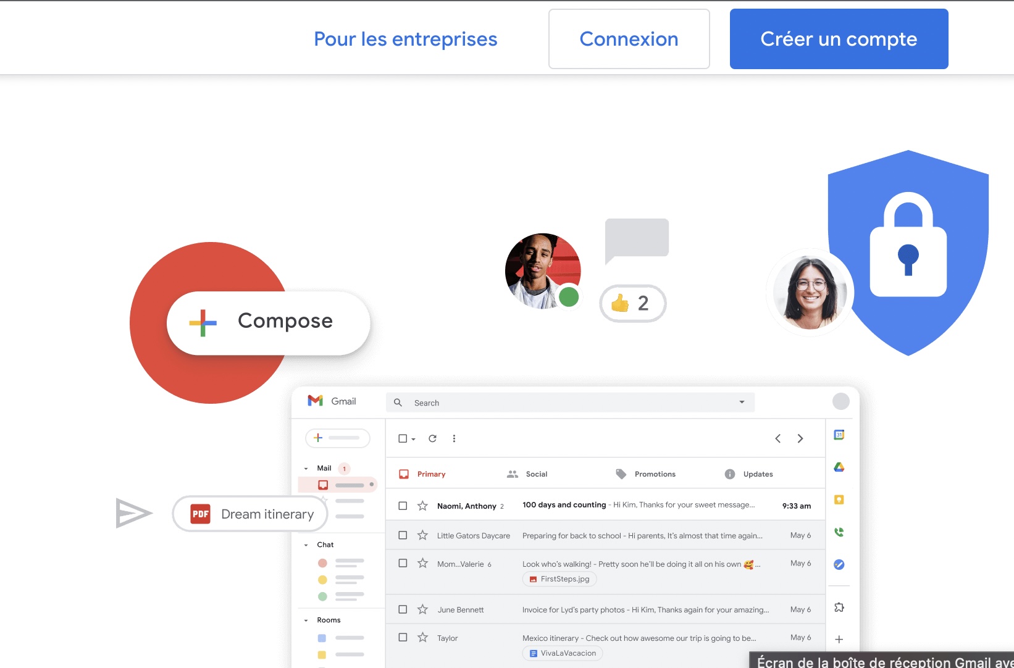Screen dimensions: 1014x668
Task: Star the Mom...Valerie email
Action: (x=422, y=563)
